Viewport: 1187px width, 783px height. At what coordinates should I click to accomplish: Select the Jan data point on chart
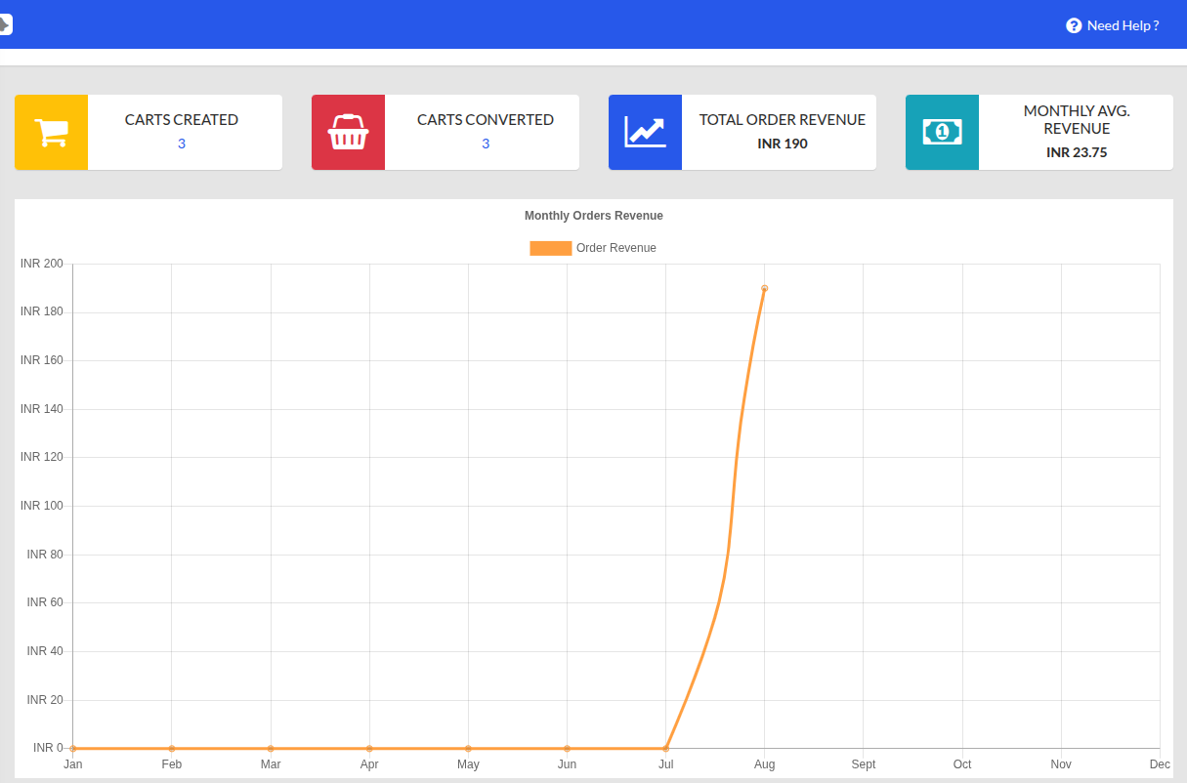(x=73, y=749)
